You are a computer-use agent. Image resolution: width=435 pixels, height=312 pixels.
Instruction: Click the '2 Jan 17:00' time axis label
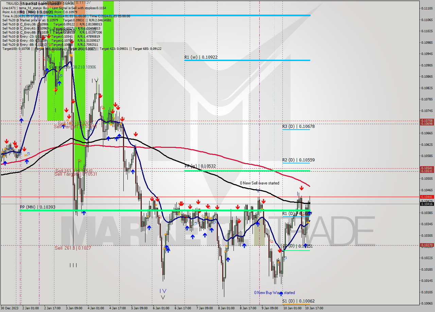52,308
